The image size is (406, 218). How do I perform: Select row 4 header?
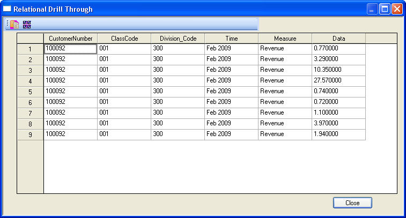tap(30, 81)
